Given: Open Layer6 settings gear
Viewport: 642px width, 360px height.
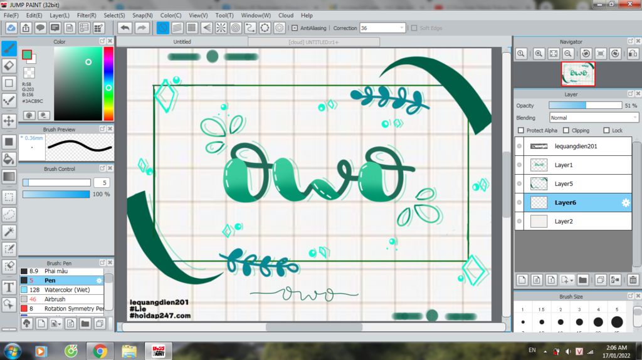Looking at the screenshot, I should pyautogui.click(x=626, y=202).
